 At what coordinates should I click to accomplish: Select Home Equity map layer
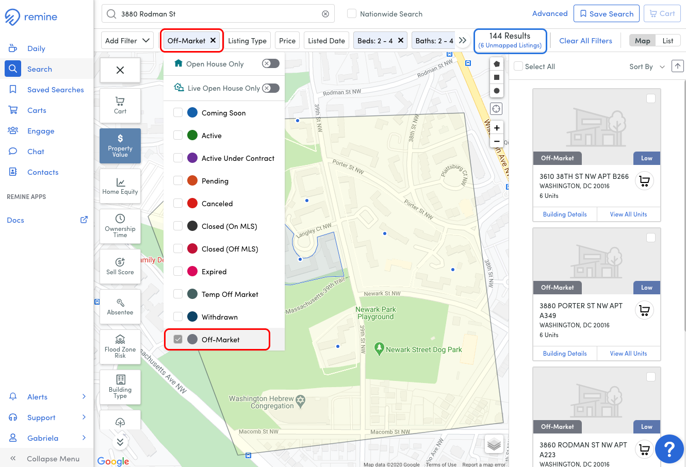pyautogui.click(x=120, y=186)
